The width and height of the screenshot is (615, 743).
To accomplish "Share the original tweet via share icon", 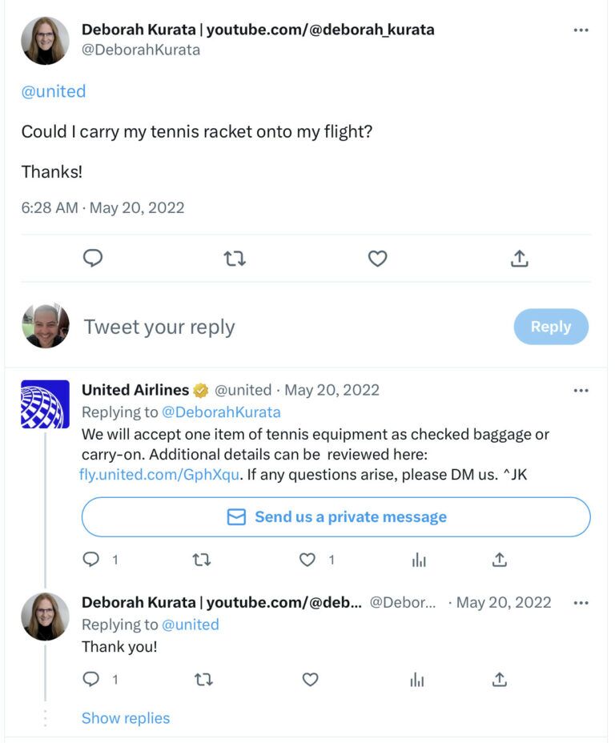I will pos(519,259).
